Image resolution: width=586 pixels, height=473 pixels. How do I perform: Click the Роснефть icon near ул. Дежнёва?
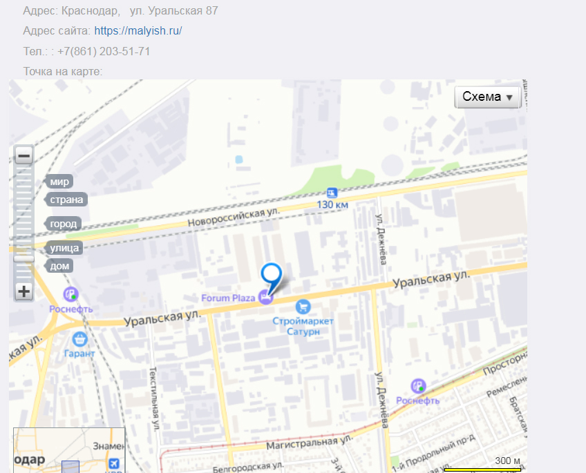(418, 386)
